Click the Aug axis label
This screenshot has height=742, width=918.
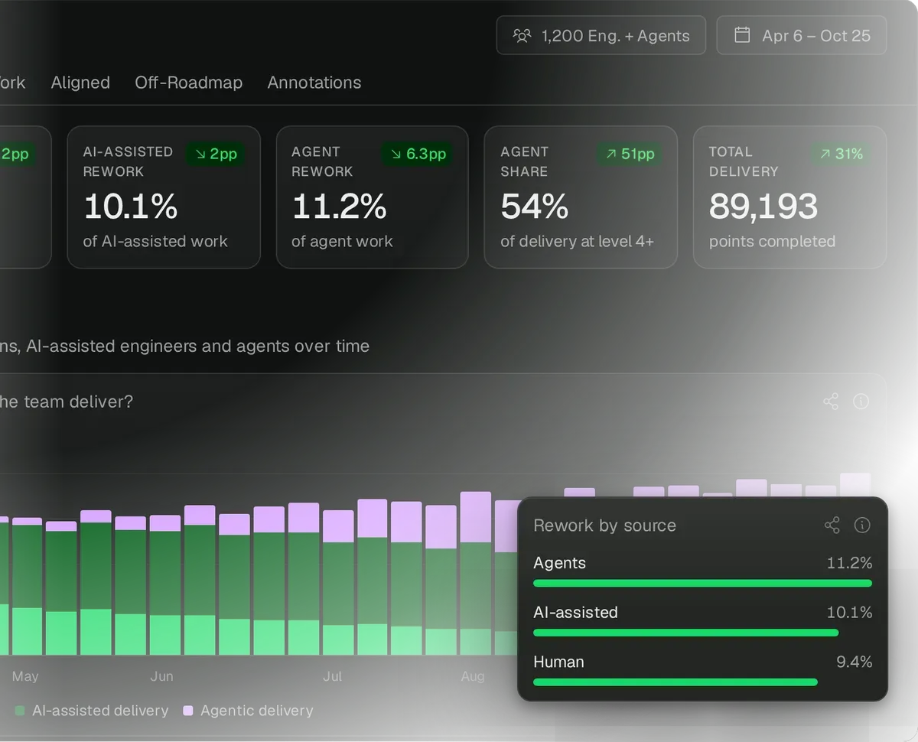tap(473, 677)
